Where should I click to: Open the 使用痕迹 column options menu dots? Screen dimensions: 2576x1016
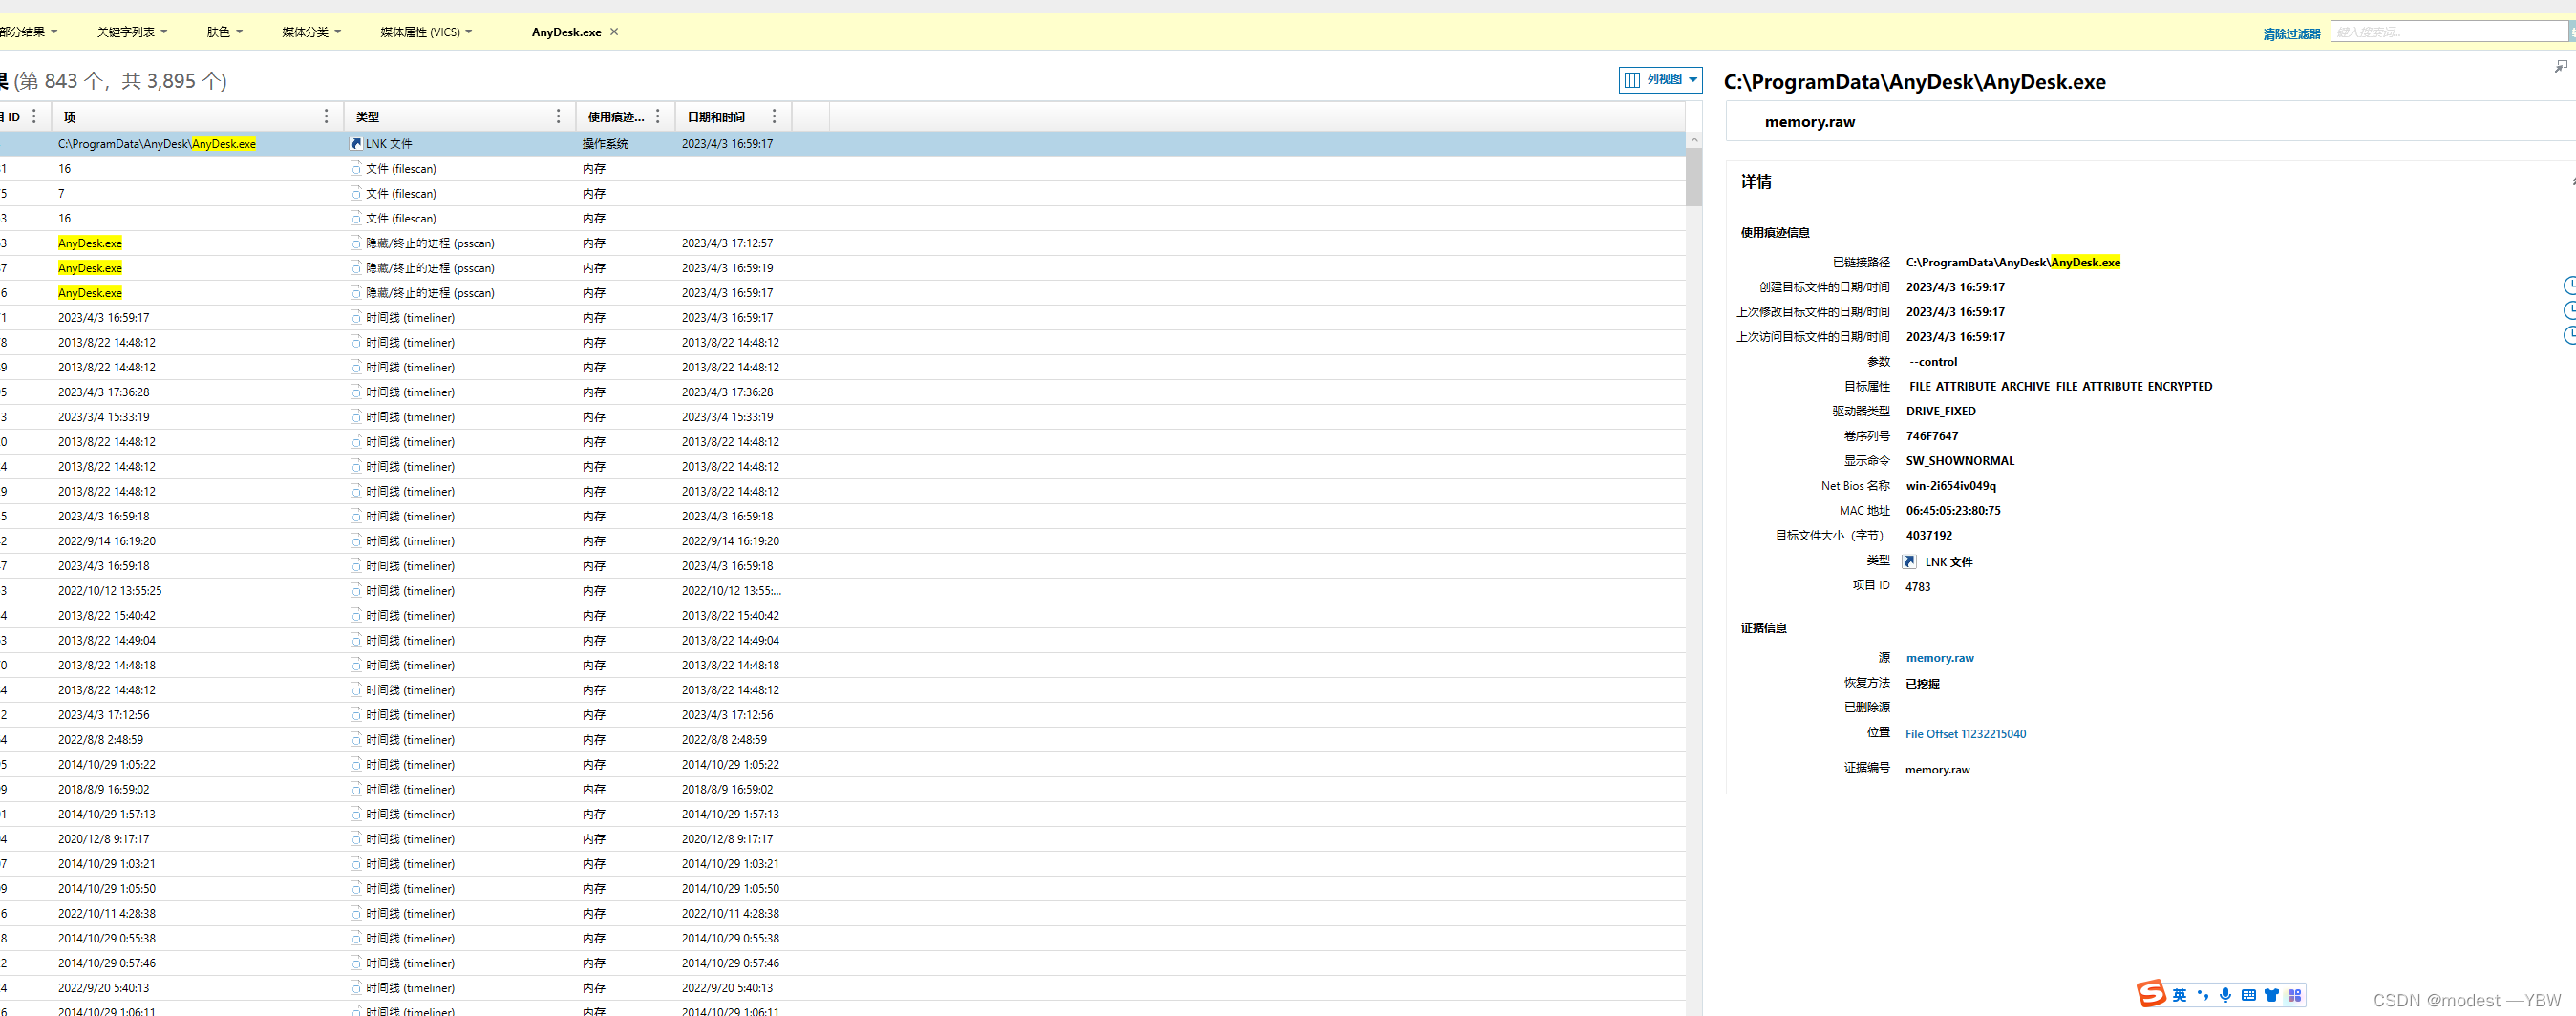658,117
